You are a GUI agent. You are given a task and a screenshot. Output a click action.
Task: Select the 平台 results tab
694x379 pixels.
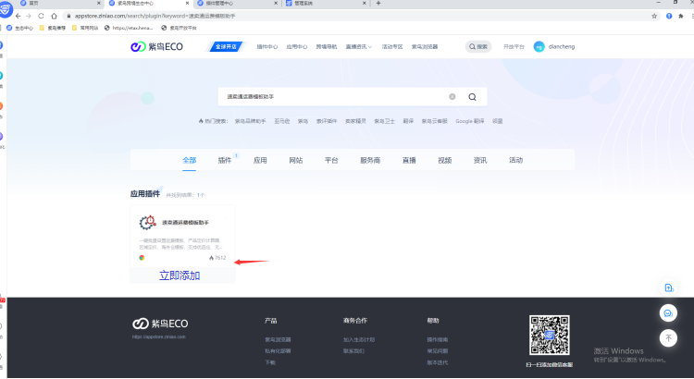[x=331, y=160]
